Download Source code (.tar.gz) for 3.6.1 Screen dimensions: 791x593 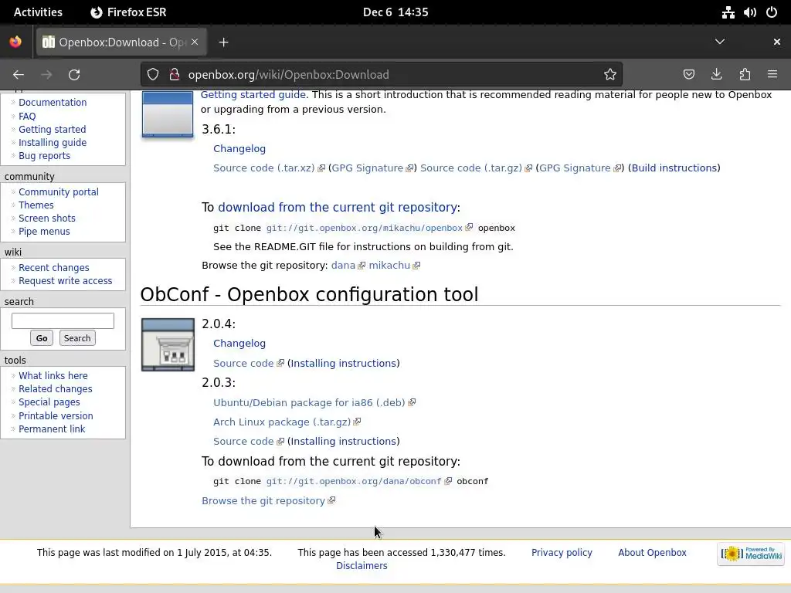(x=471, y=168)
